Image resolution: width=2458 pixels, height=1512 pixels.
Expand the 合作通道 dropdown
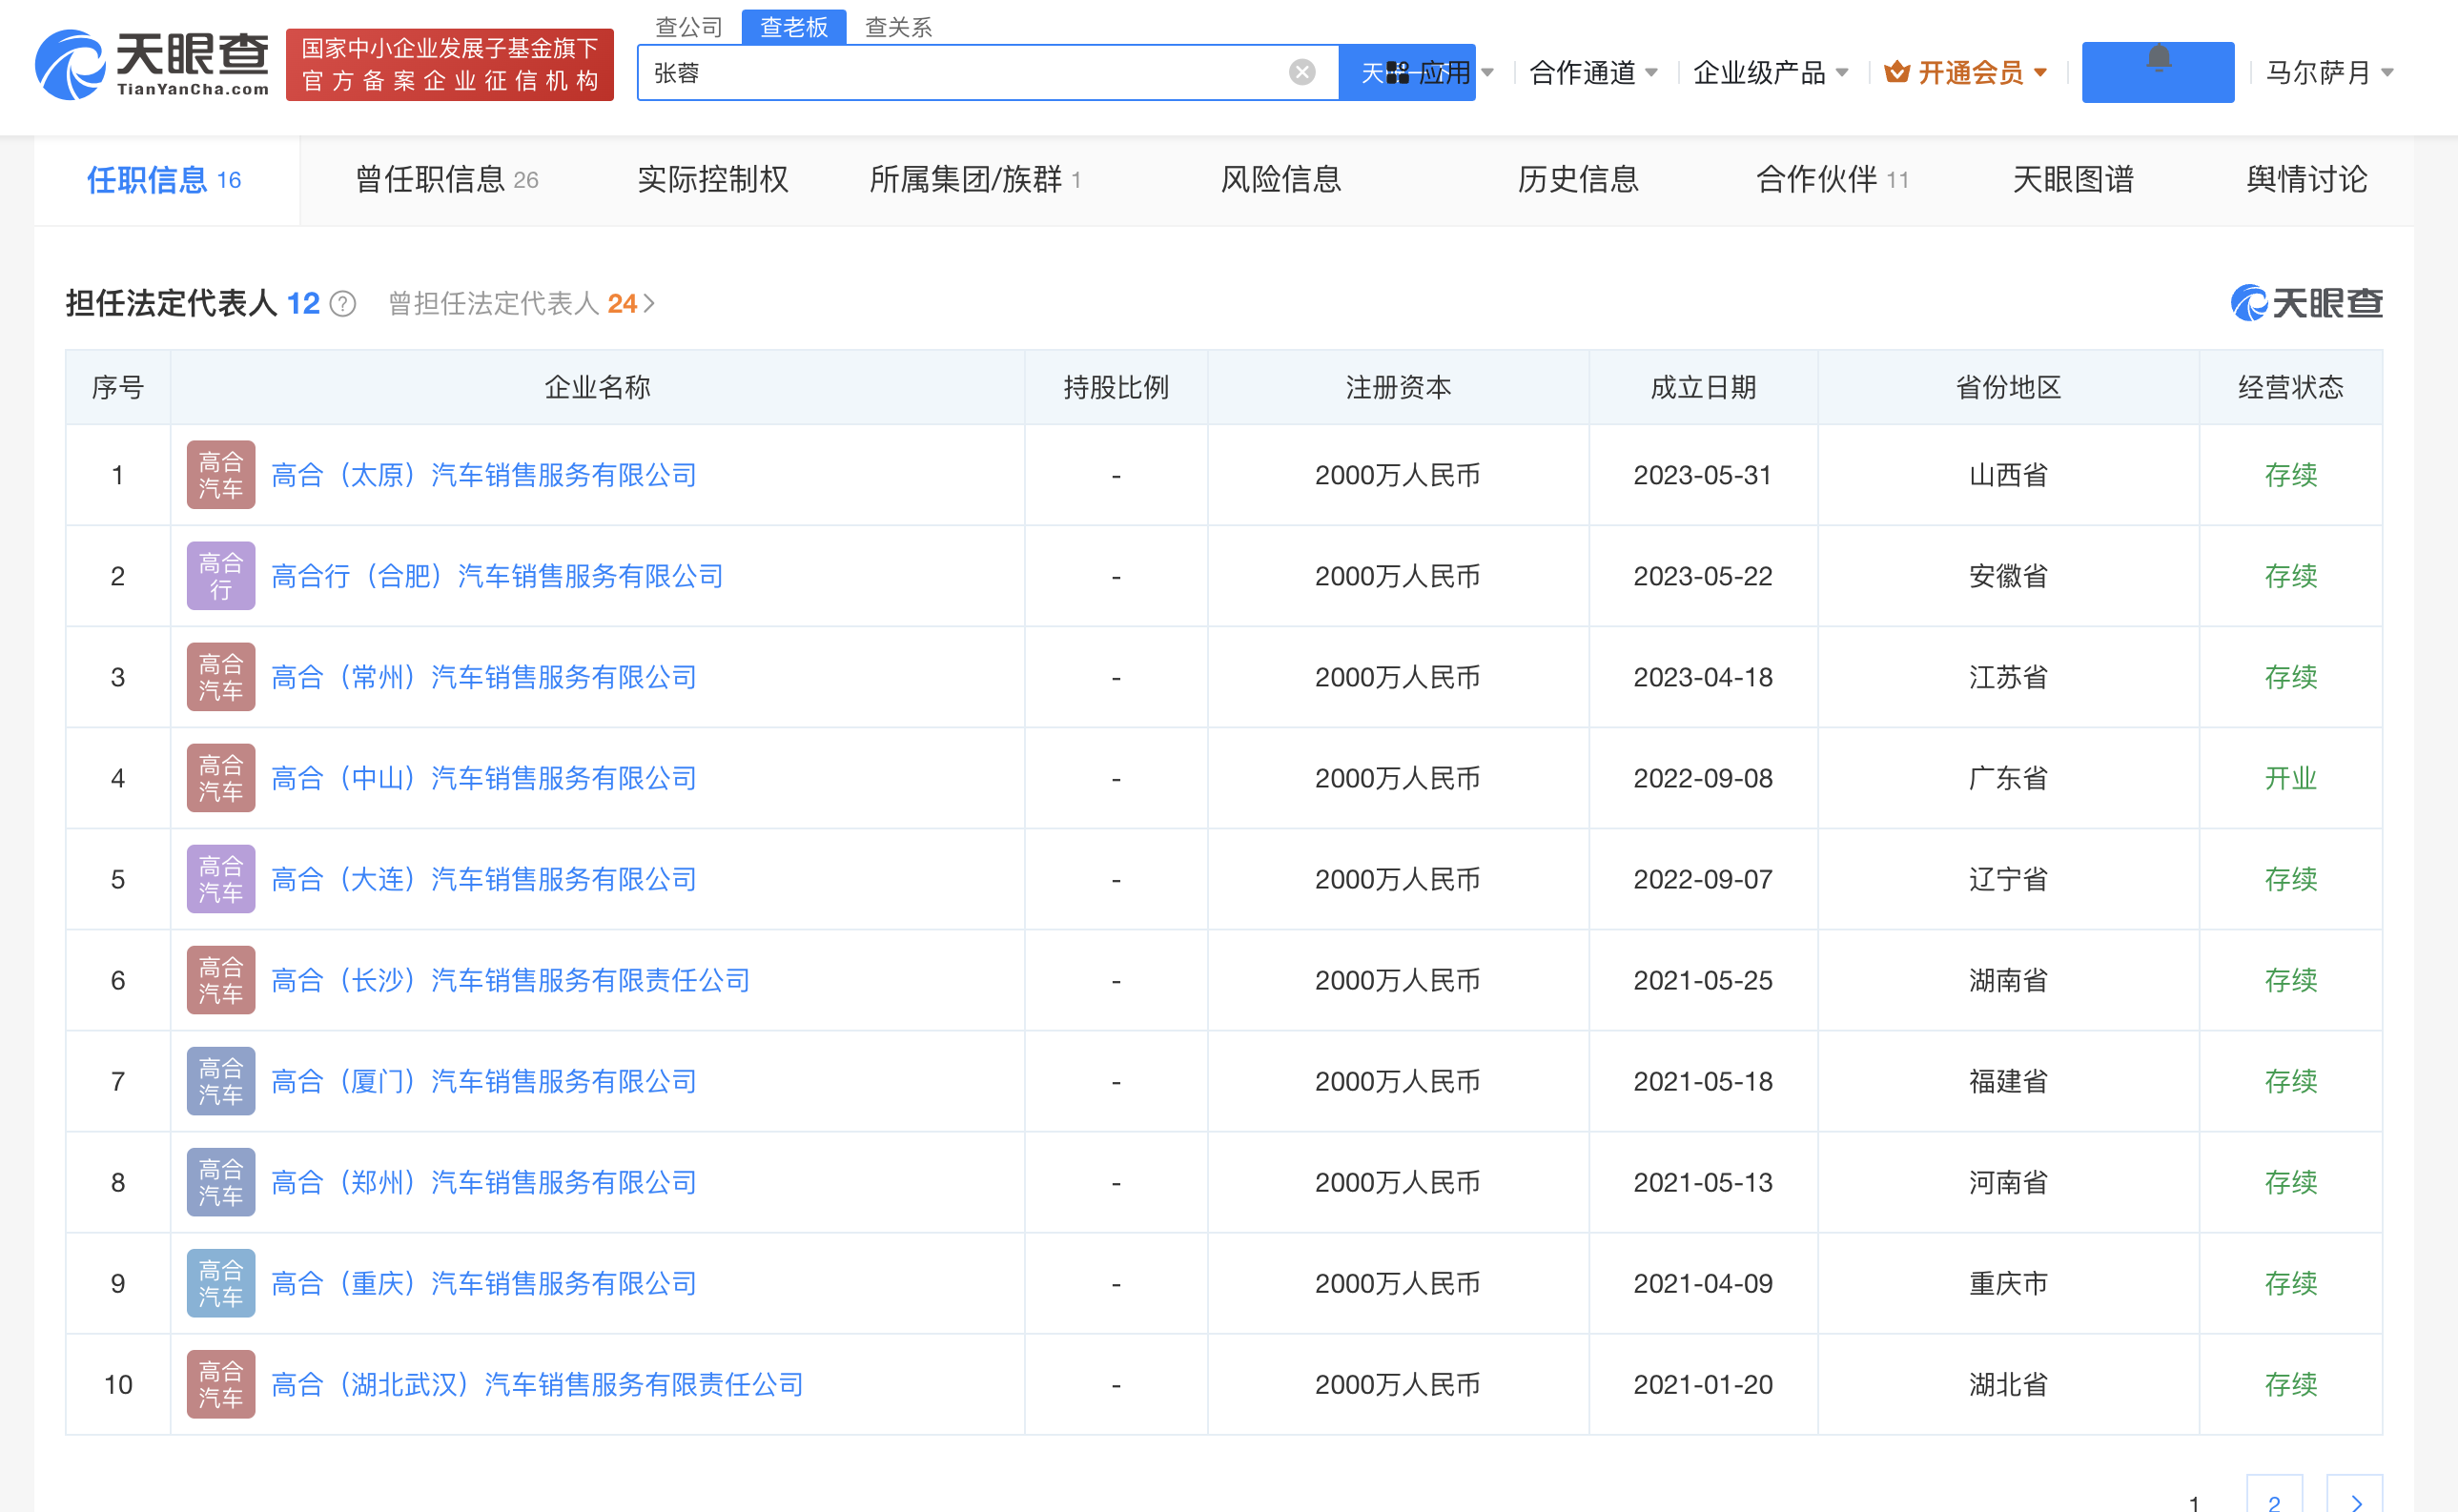[1594, 73]
